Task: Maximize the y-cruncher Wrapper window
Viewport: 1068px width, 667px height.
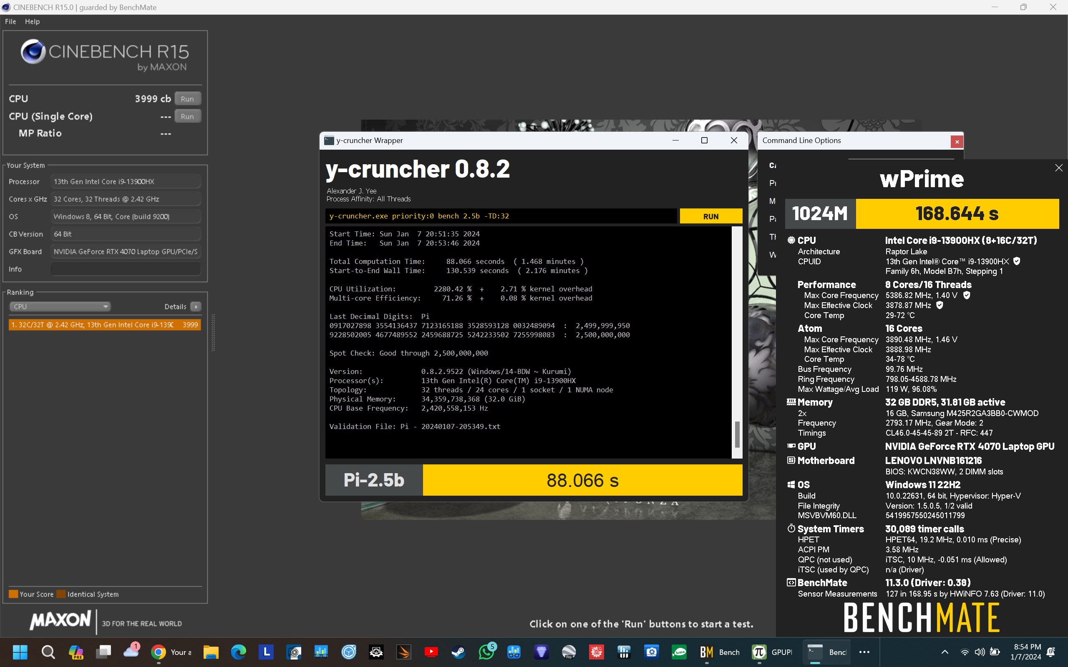Action: point(705,140)
